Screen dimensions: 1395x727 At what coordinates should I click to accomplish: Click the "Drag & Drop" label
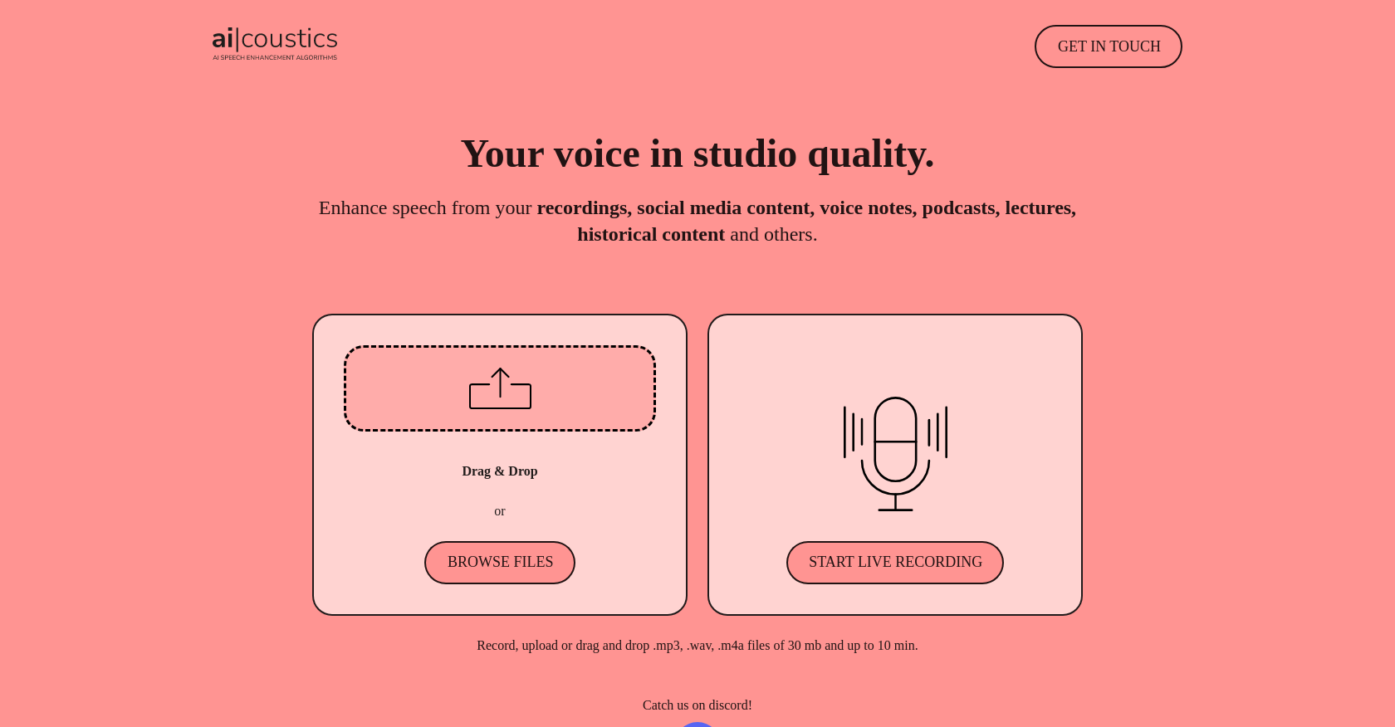[x=500, y=471]
